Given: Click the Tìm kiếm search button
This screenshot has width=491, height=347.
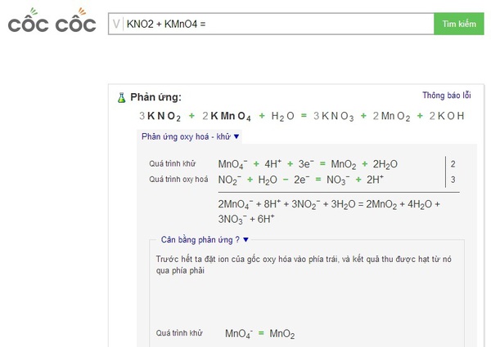Looking at the screenshot, I should [x=459, y=24].
